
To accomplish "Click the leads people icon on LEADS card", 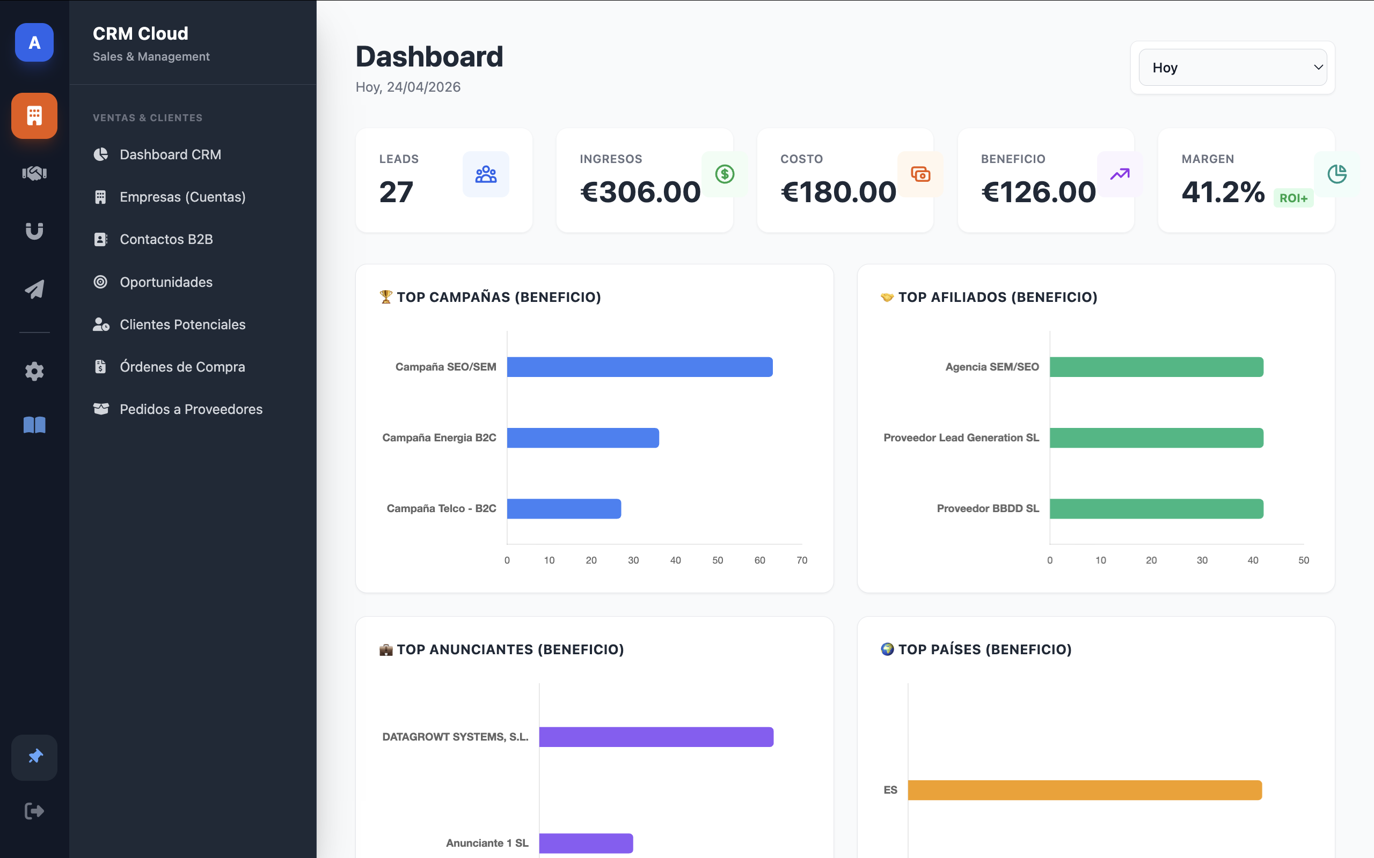I will coord(485,174).
